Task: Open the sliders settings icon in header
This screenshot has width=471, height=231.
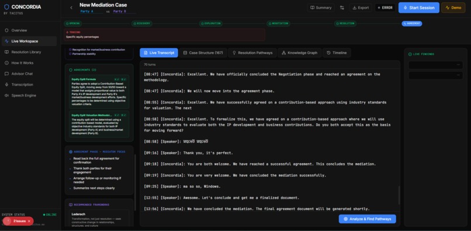Action: (342, 8)
